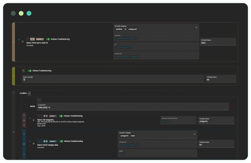Click the branch icon beside Get categories
Image resolution: width=251 pixels, height=163 pixels.
(34, 120)
